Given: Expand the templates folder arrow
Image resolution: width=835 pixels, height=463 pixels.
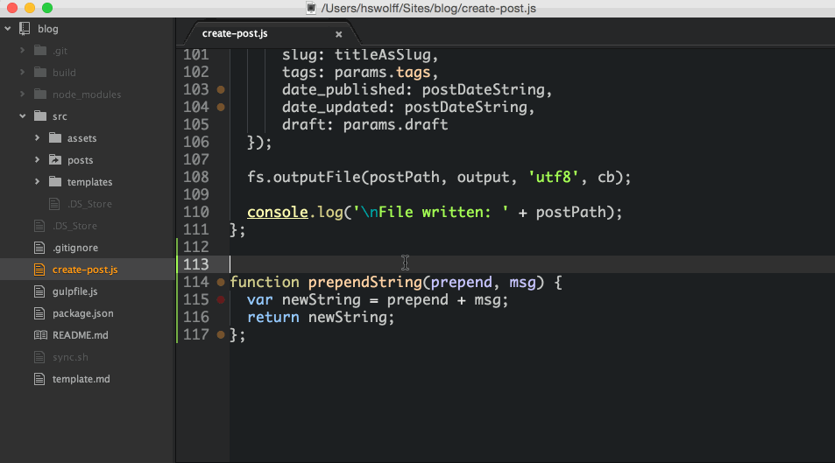Looking at the screenshot, I should (38, 181).
